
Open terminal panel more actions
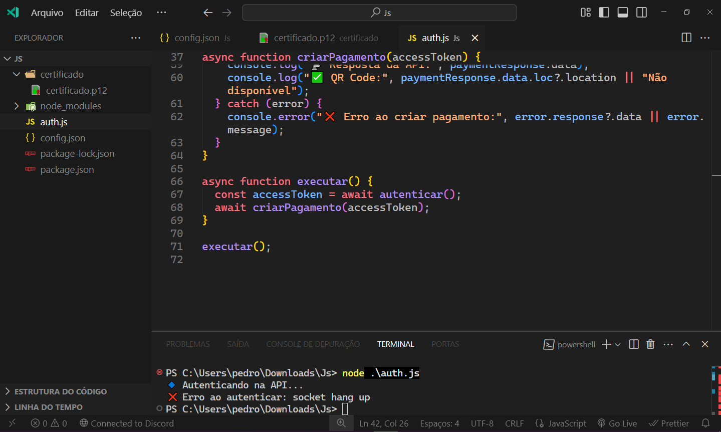[x=668, y=344]
